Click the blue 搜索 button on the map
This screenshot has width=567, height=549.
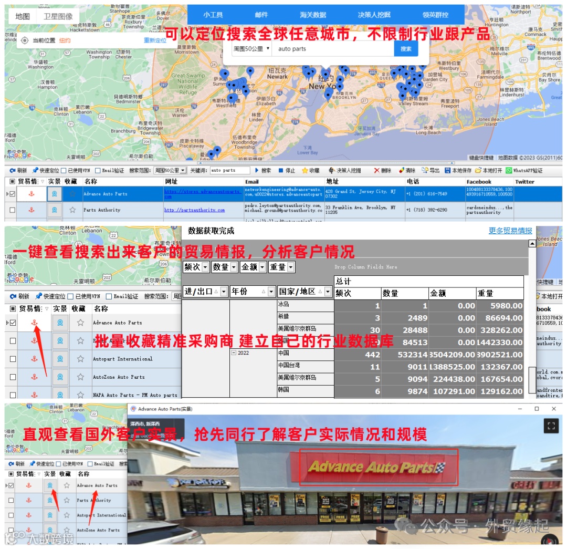pos(406,49)
